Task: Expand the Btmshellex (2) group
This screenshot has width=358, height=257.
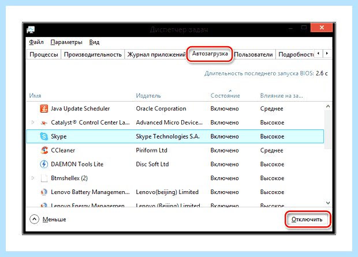Action: (x=33, y=178)
